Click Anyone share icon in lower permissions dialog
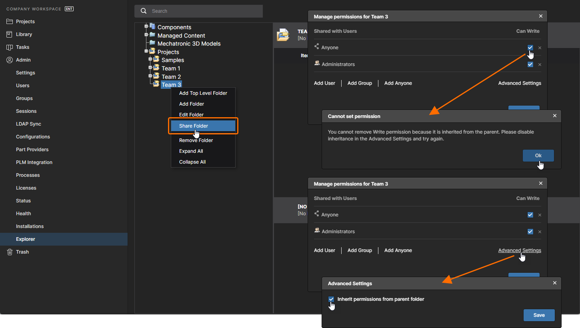 (x=317, y=214)
